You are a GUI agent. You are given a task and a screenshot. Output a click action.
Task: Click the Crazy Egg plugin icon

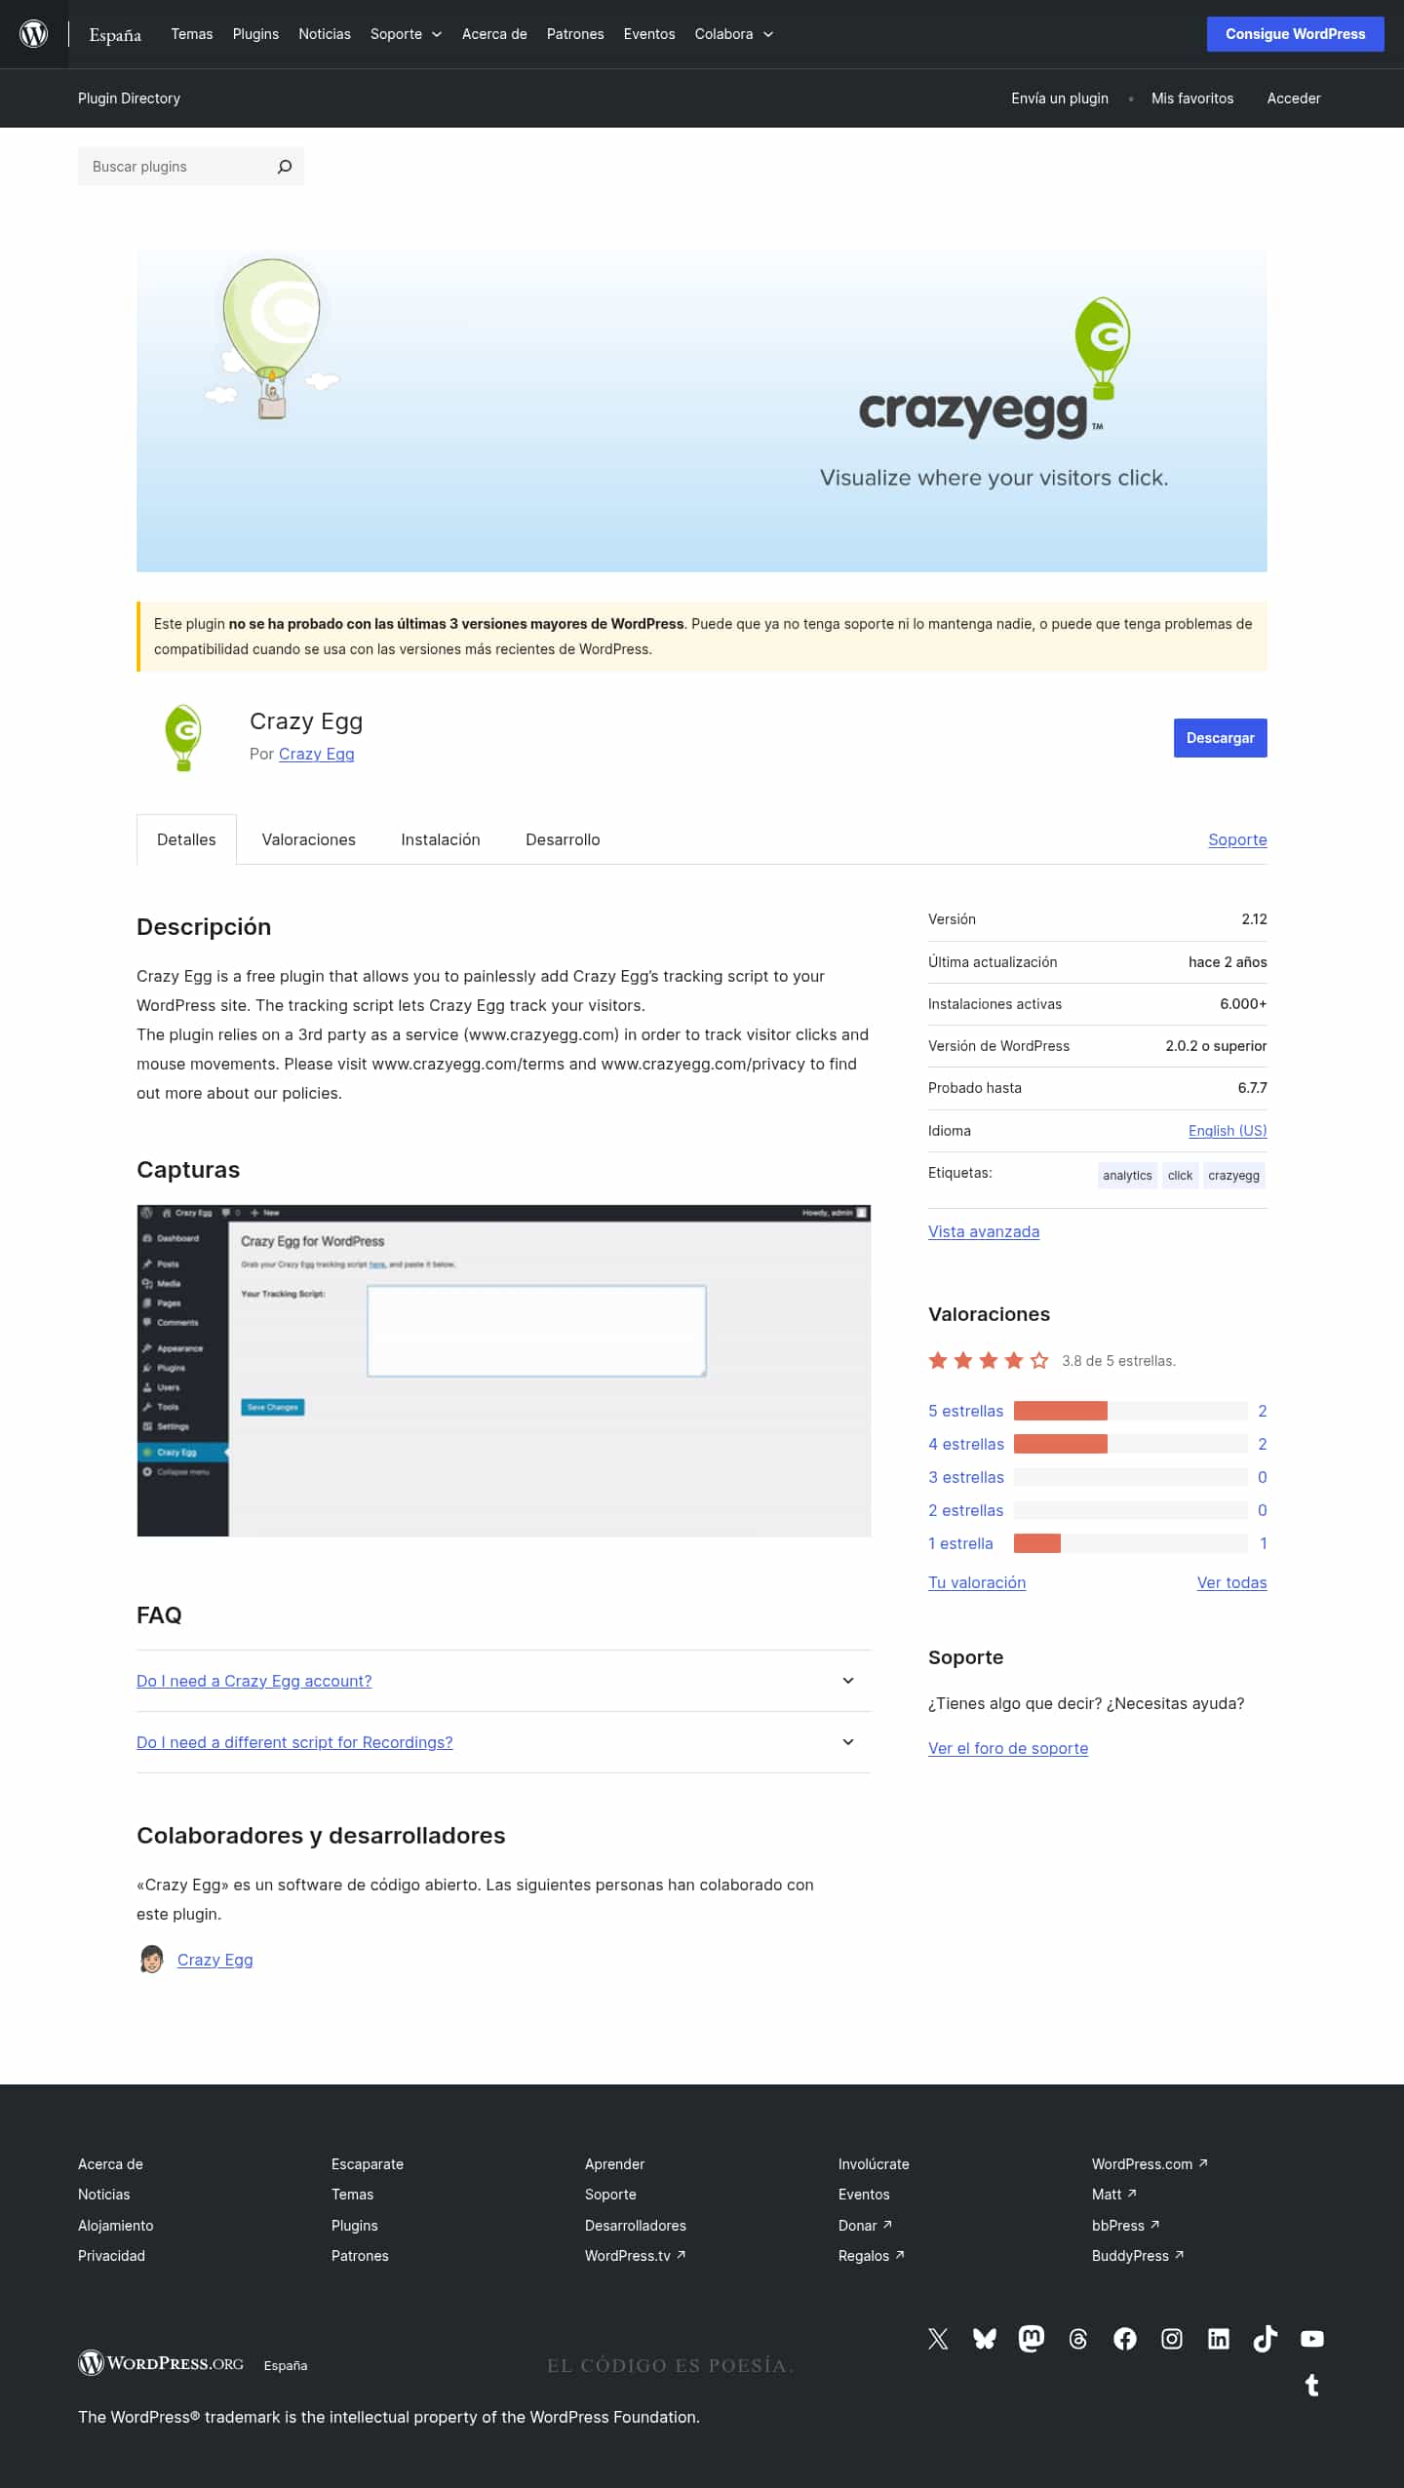tap(183, 738)
